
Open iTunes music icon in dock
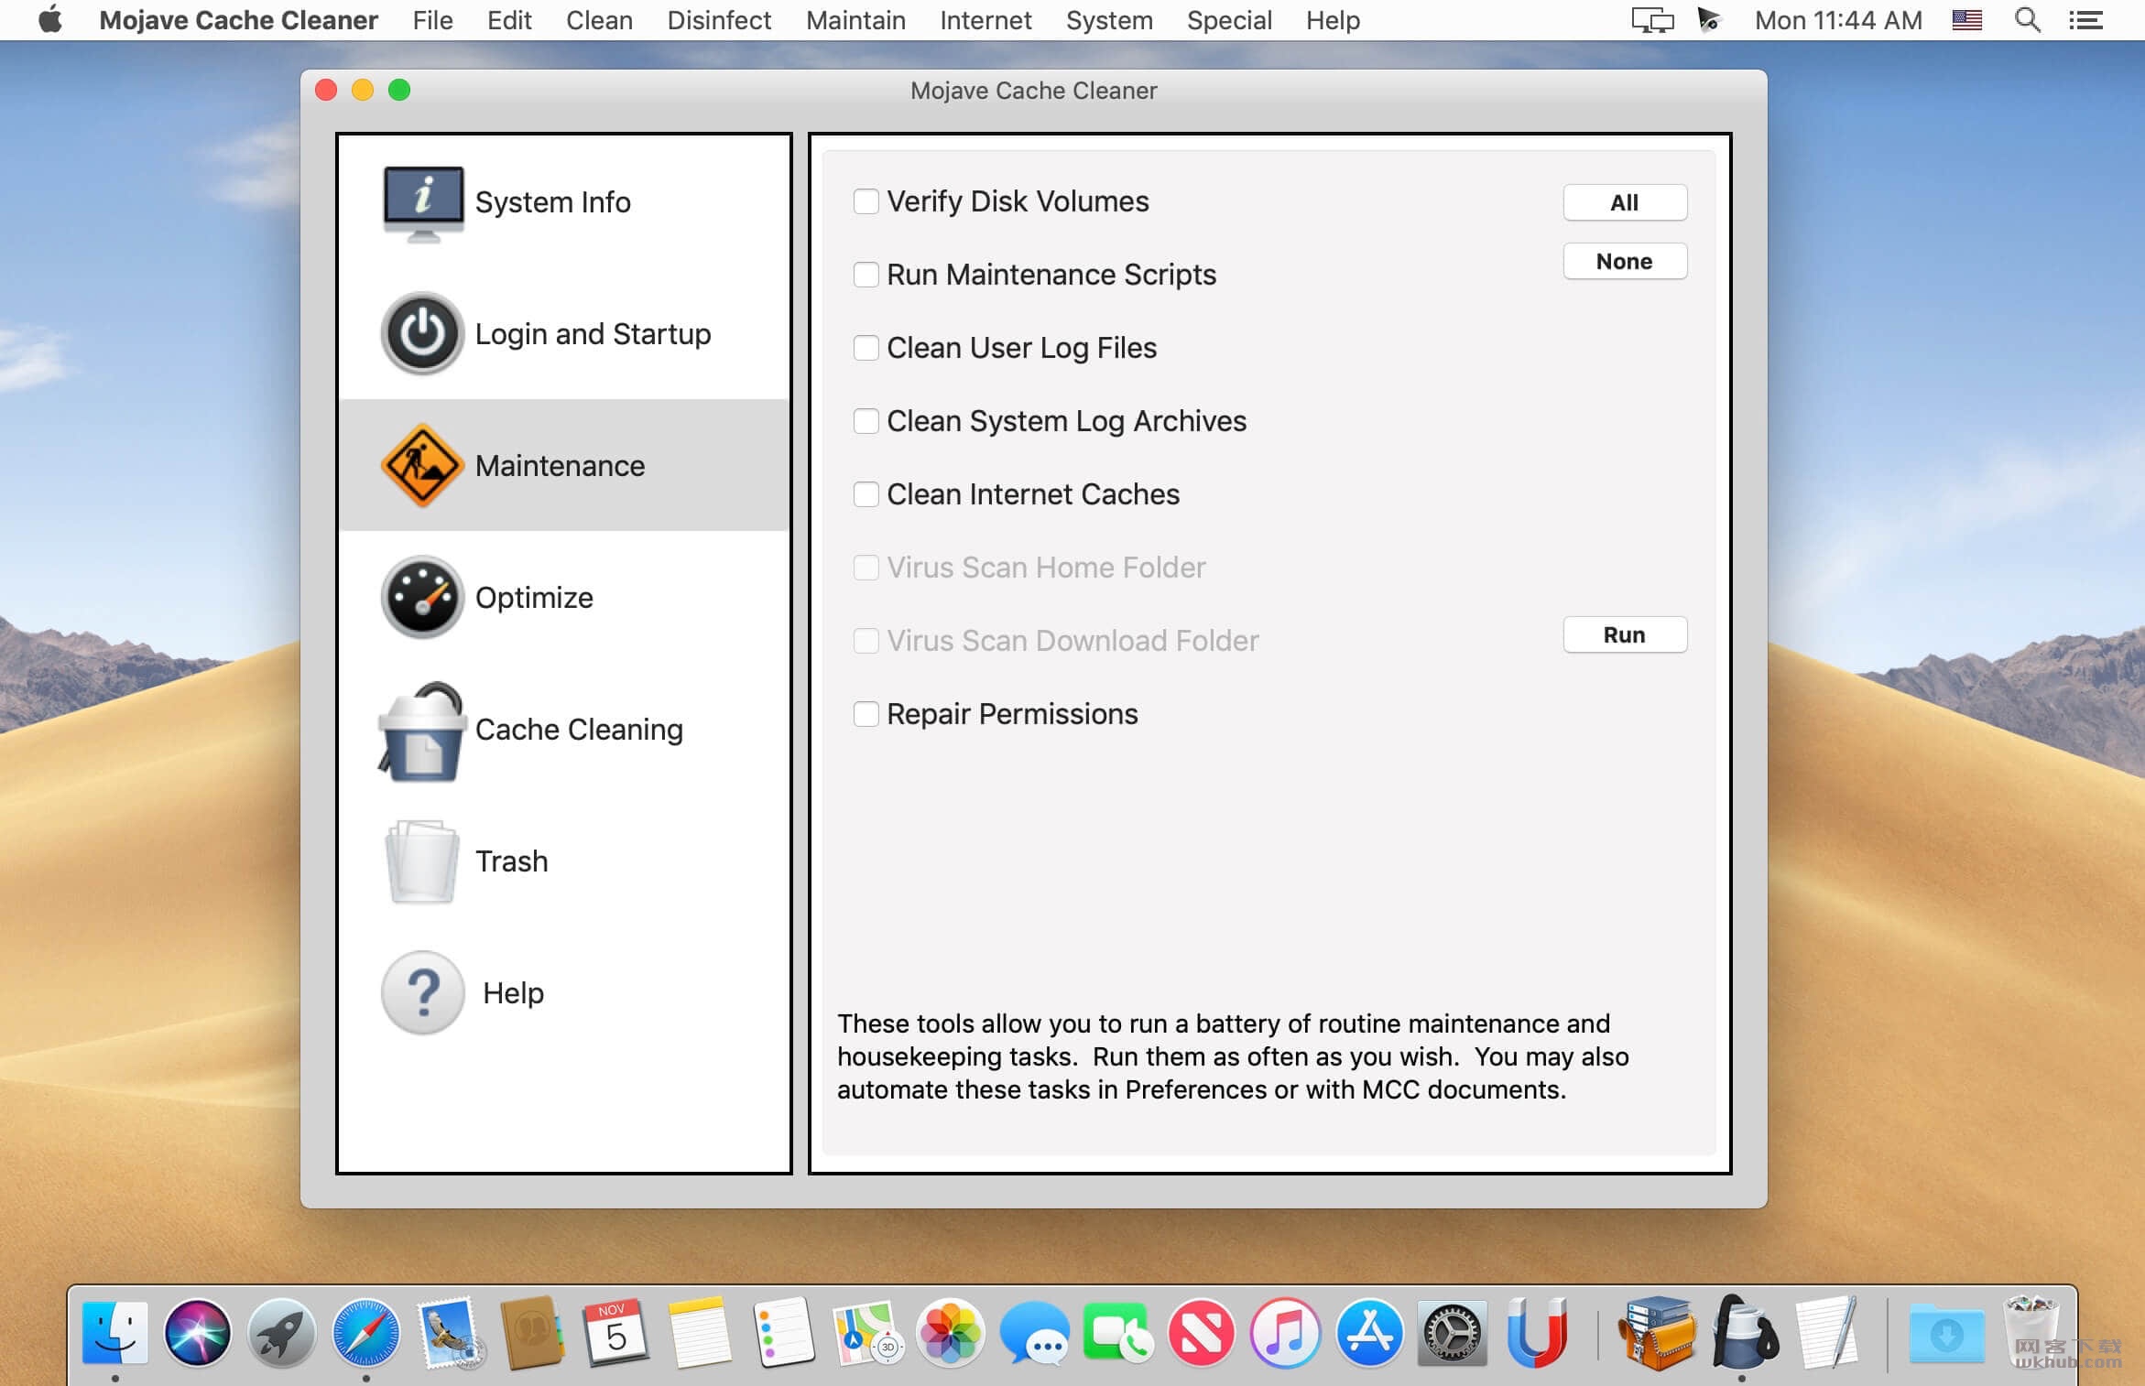pos(1285,1333)
